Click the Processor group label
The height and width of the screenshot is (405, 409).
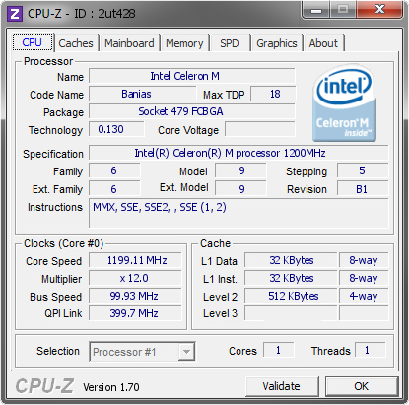click(48, 61)
